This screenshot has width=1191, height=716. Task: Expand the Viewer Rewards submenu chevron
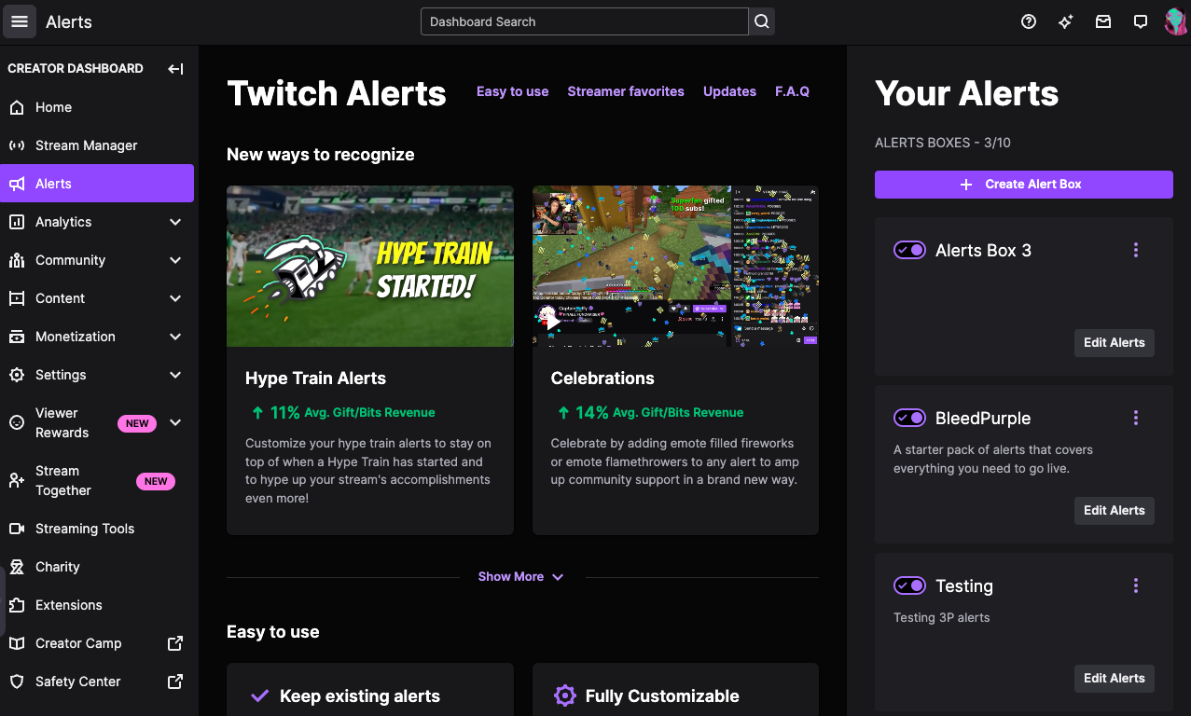pos(175,422)
